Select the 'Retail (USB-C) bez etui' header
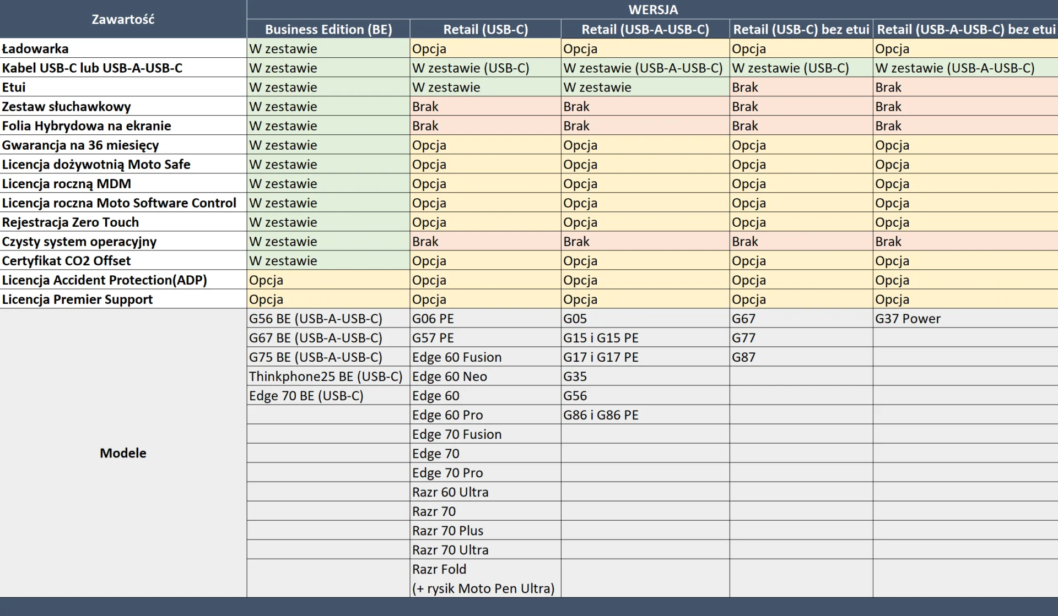This screenshot has width=1058, height=616. [x=801, y=29]
